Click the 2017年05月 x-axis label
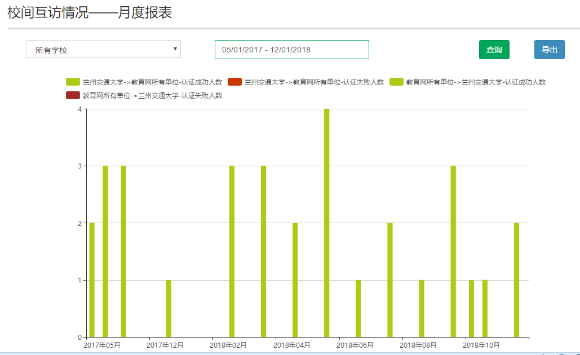Image resolution: width=580 pixels, height=355 pixels. (x=101, y=344)
